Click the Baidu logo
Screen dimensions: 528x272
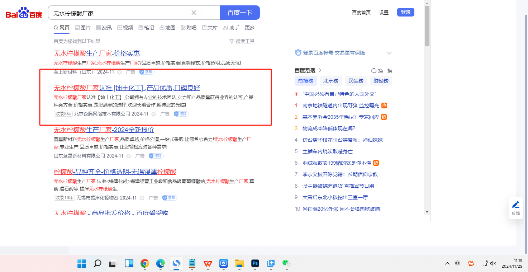click(24, 13)
